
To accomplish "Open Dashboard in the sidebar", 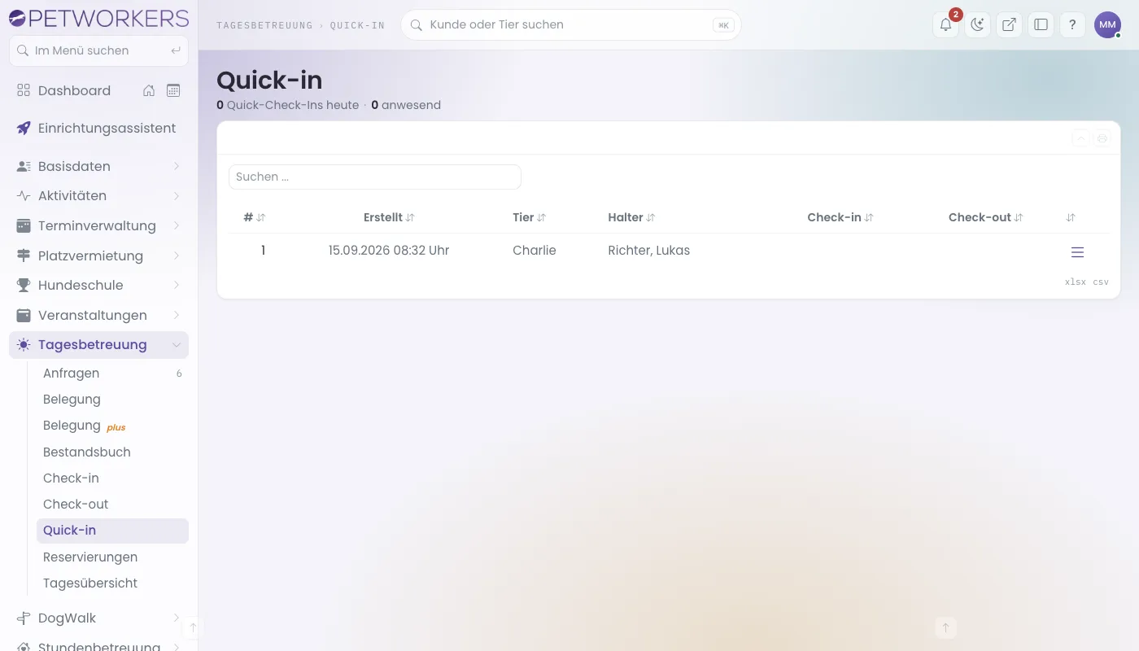I will 74,90.
